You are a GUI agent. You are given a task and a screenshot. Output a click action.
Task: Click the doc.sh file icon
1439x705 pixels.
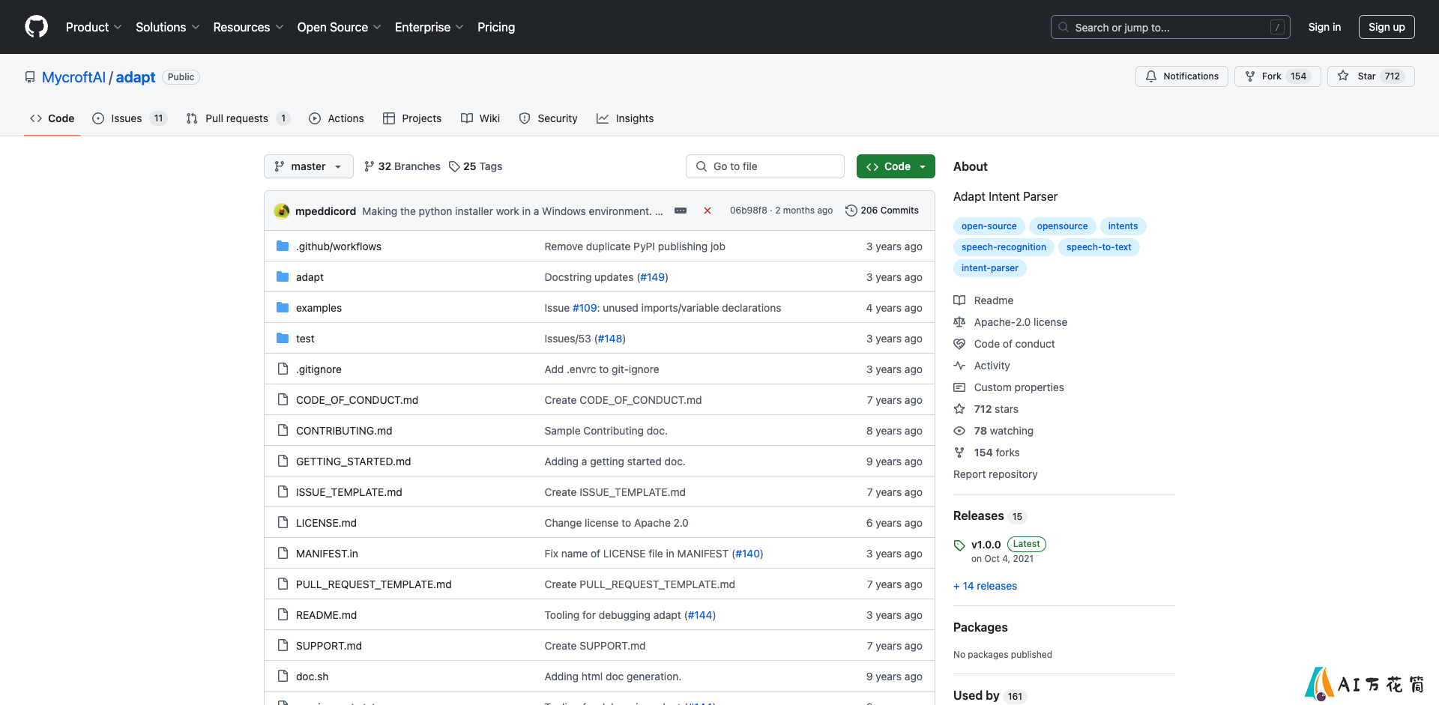(283, 677)
